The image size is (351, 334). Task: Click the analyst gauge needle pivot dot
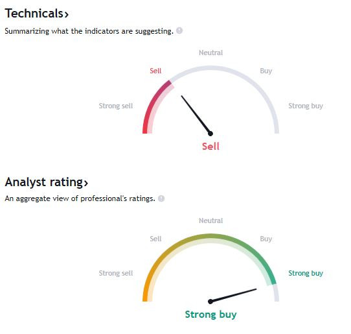pyautogui.click(x=210, y=302)
